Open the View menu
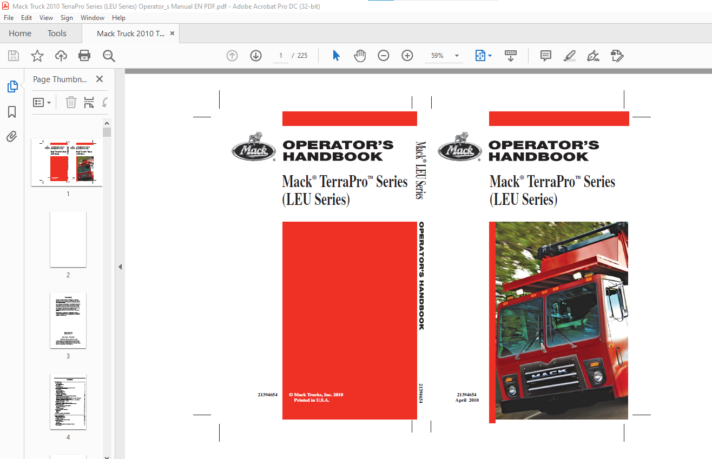This screenshot has width=712, height=459. [x=47, y=18]
